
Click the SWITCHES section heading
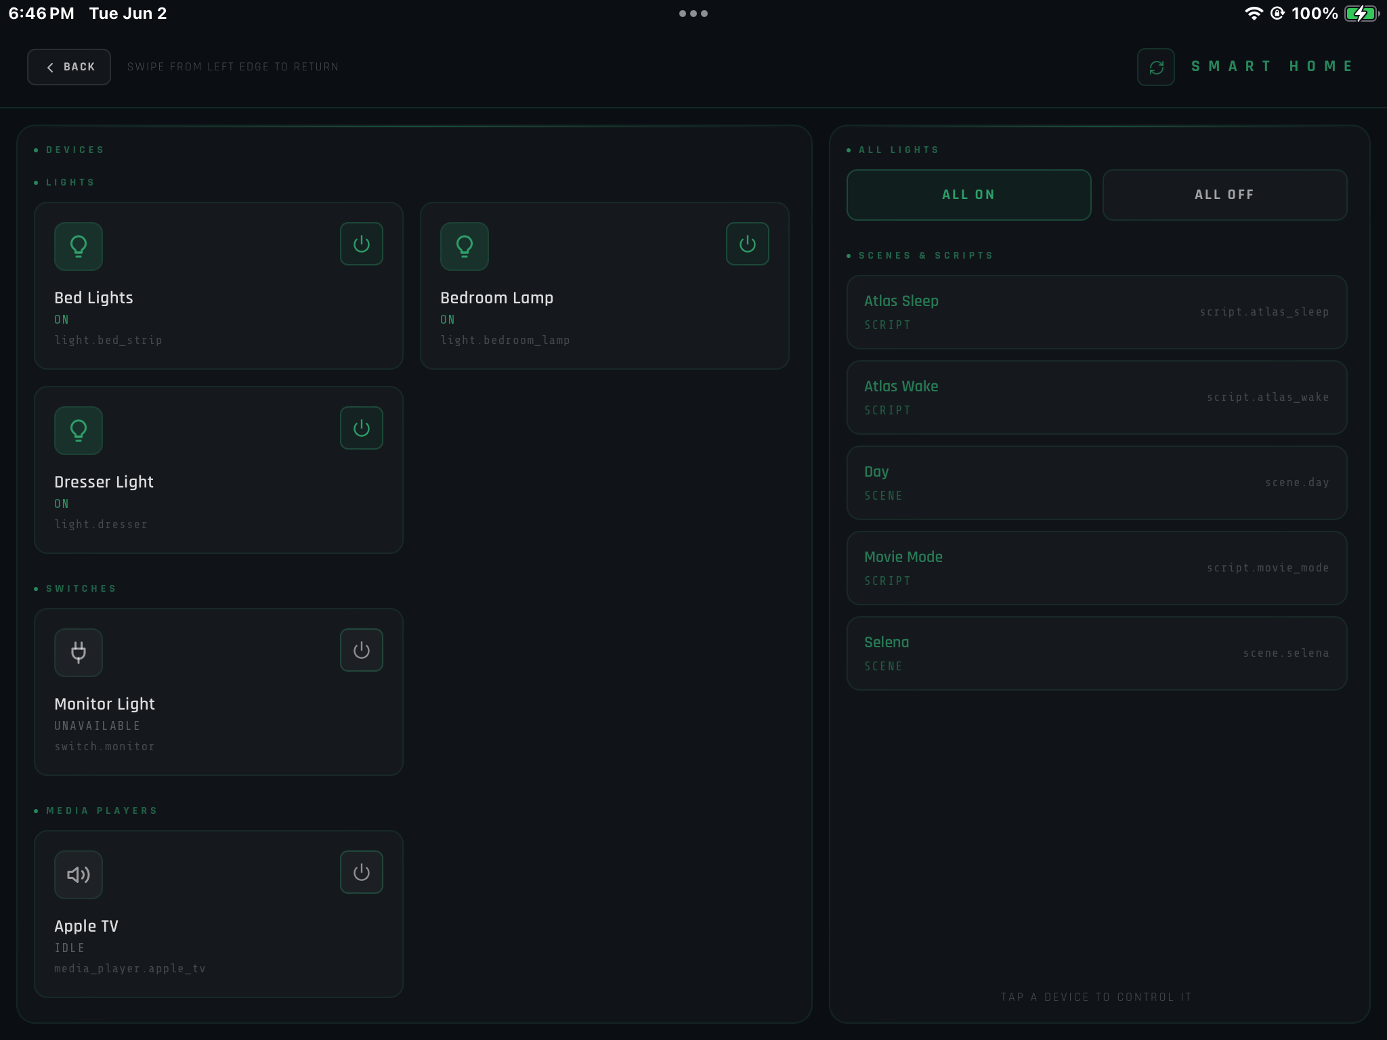[81, 589]
